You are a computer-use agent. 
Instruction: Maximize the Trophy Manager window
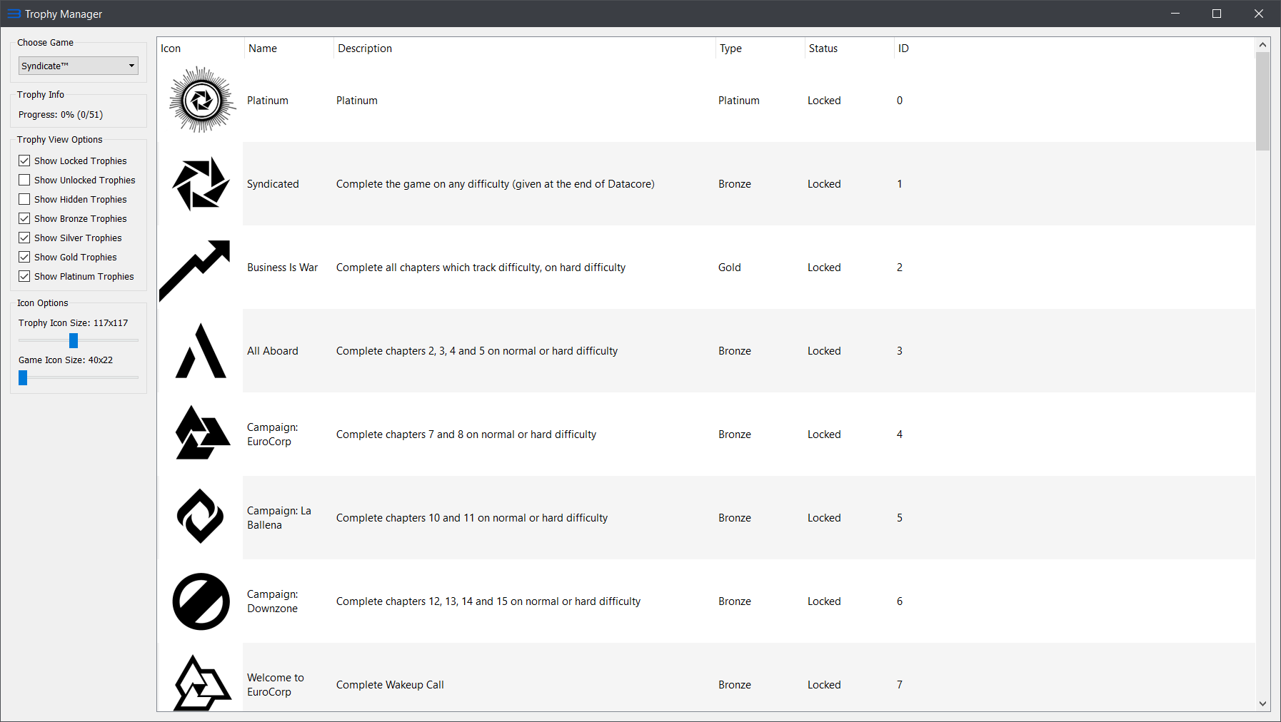(1217, 14)
